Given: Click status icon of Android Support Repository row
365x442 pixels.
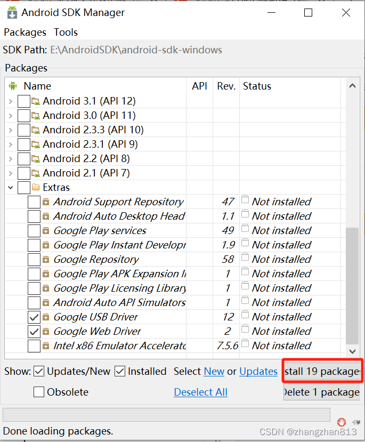Looking at the screenshot, I should click(x=245, y=199).
